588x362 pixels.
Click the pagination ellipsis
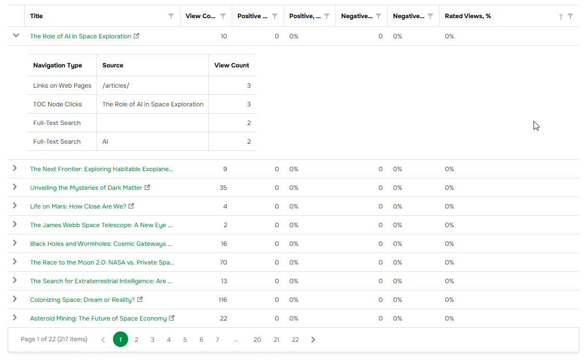coord(236,339)
